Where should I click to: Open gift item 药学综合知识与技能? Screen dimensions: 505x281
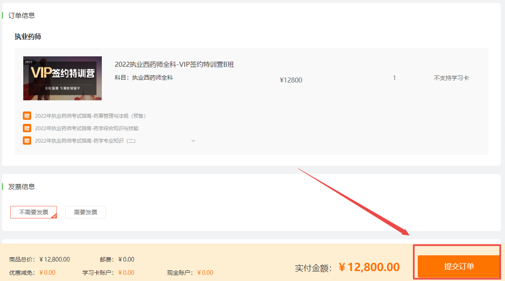click(x=86, y=128)
